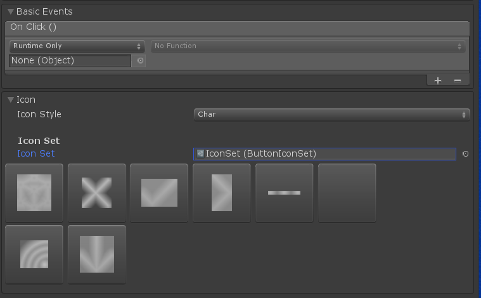Viewport: 481px width, 298px height.
Task: Collapse the Icon section
Action: point(11,100)
